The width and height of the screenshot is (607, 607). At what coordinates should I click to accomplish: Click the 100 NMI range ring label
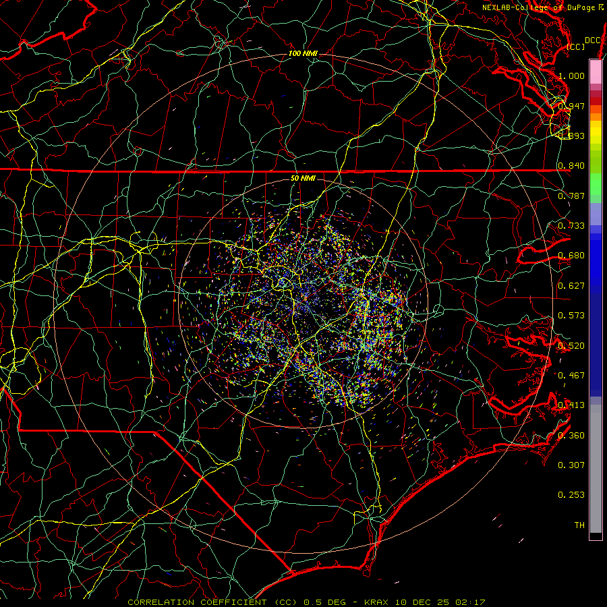coord(303,53)
